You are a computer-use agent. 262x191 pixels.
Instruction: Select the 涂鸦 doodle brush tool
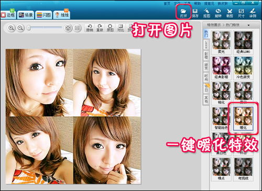(x=253, y=13)
